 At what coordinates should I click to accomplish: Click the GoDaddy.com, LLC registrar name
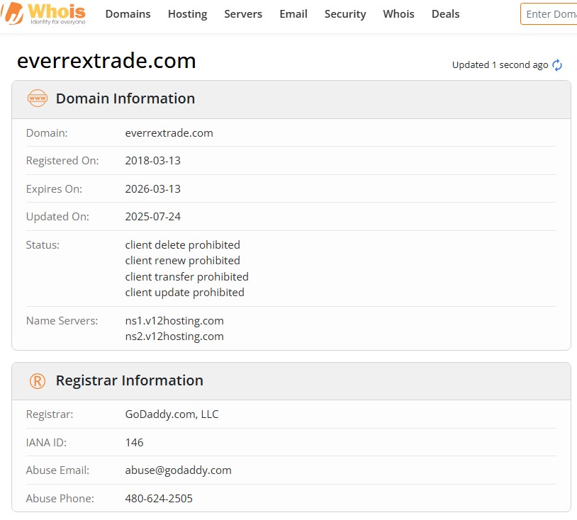pyautogui.click(x=172, y=414)
